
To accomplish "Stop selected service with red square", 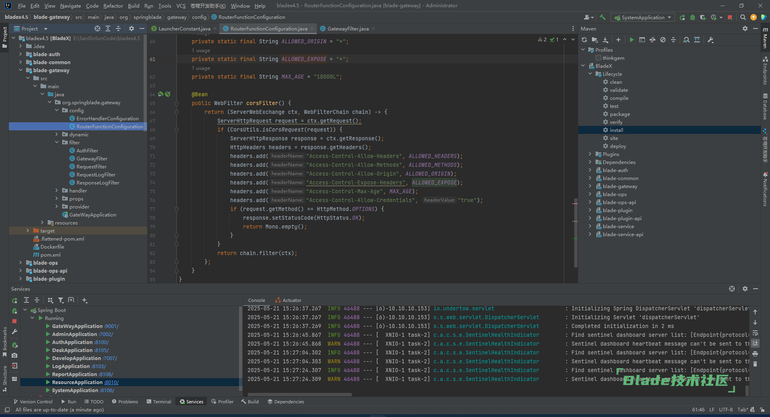I will point(14,321).
